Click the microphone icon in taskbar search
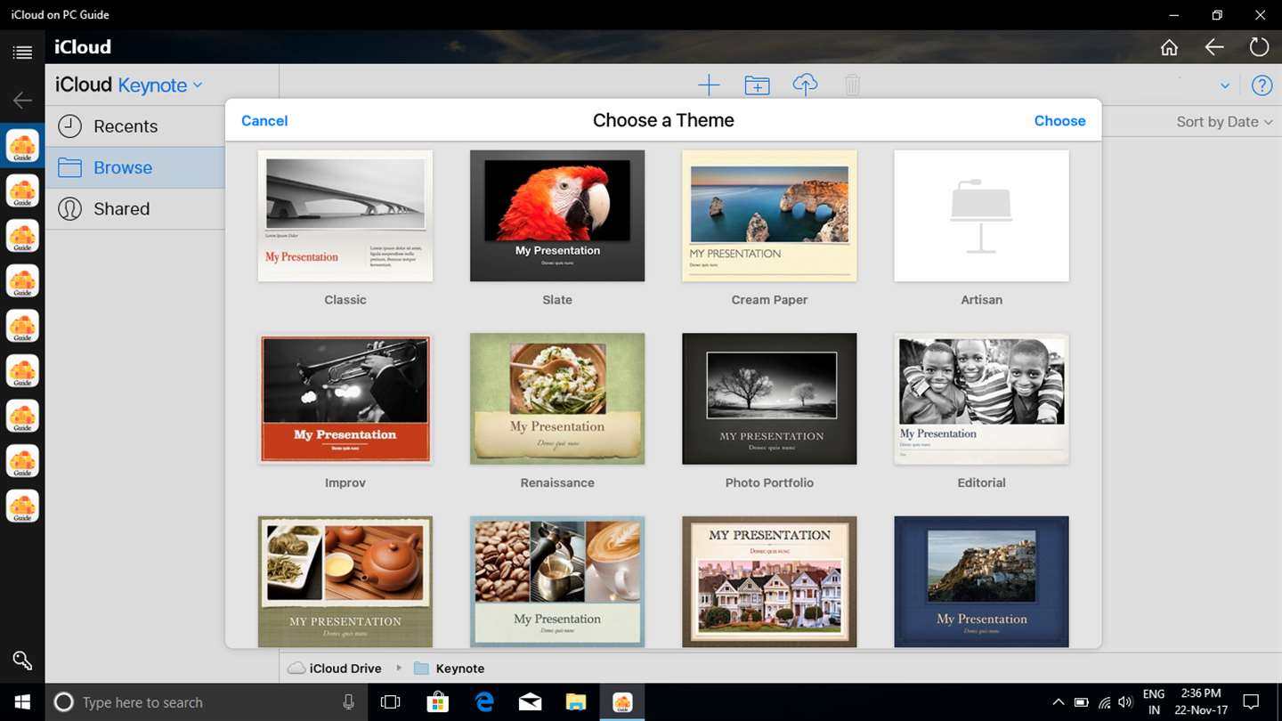 (349, 702)
